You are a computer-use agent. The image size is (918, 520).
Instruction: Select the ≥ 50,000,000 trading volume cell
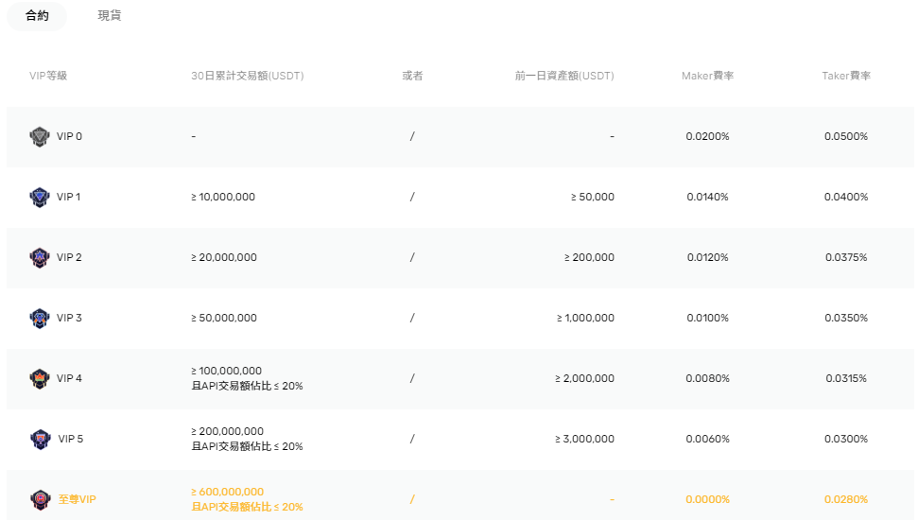coord(224,318)
